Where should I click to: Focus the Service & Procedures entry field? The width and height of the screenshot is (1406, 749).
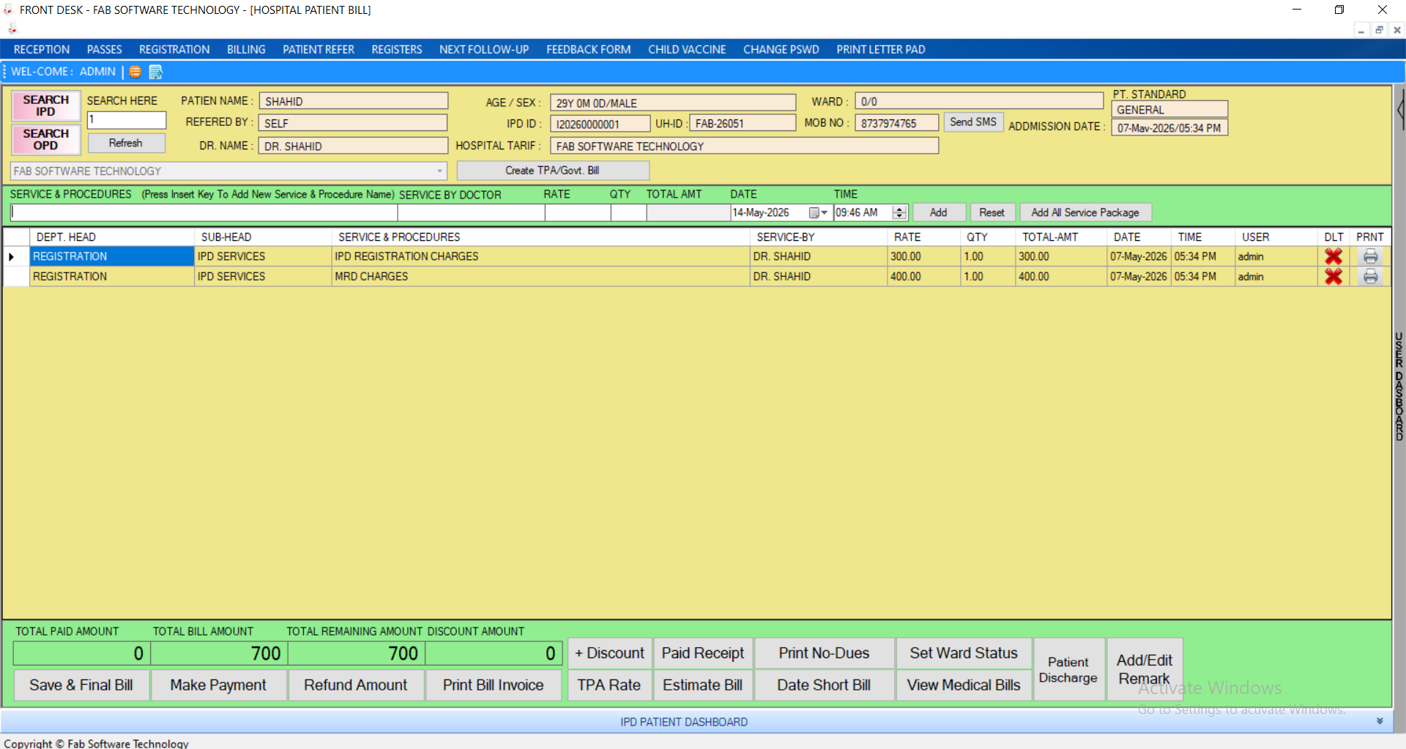coord(204,212)
